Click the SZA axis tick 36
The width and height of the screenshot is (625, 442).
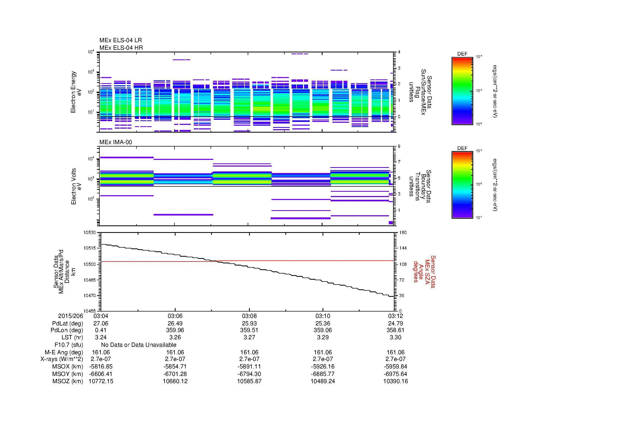402,295
